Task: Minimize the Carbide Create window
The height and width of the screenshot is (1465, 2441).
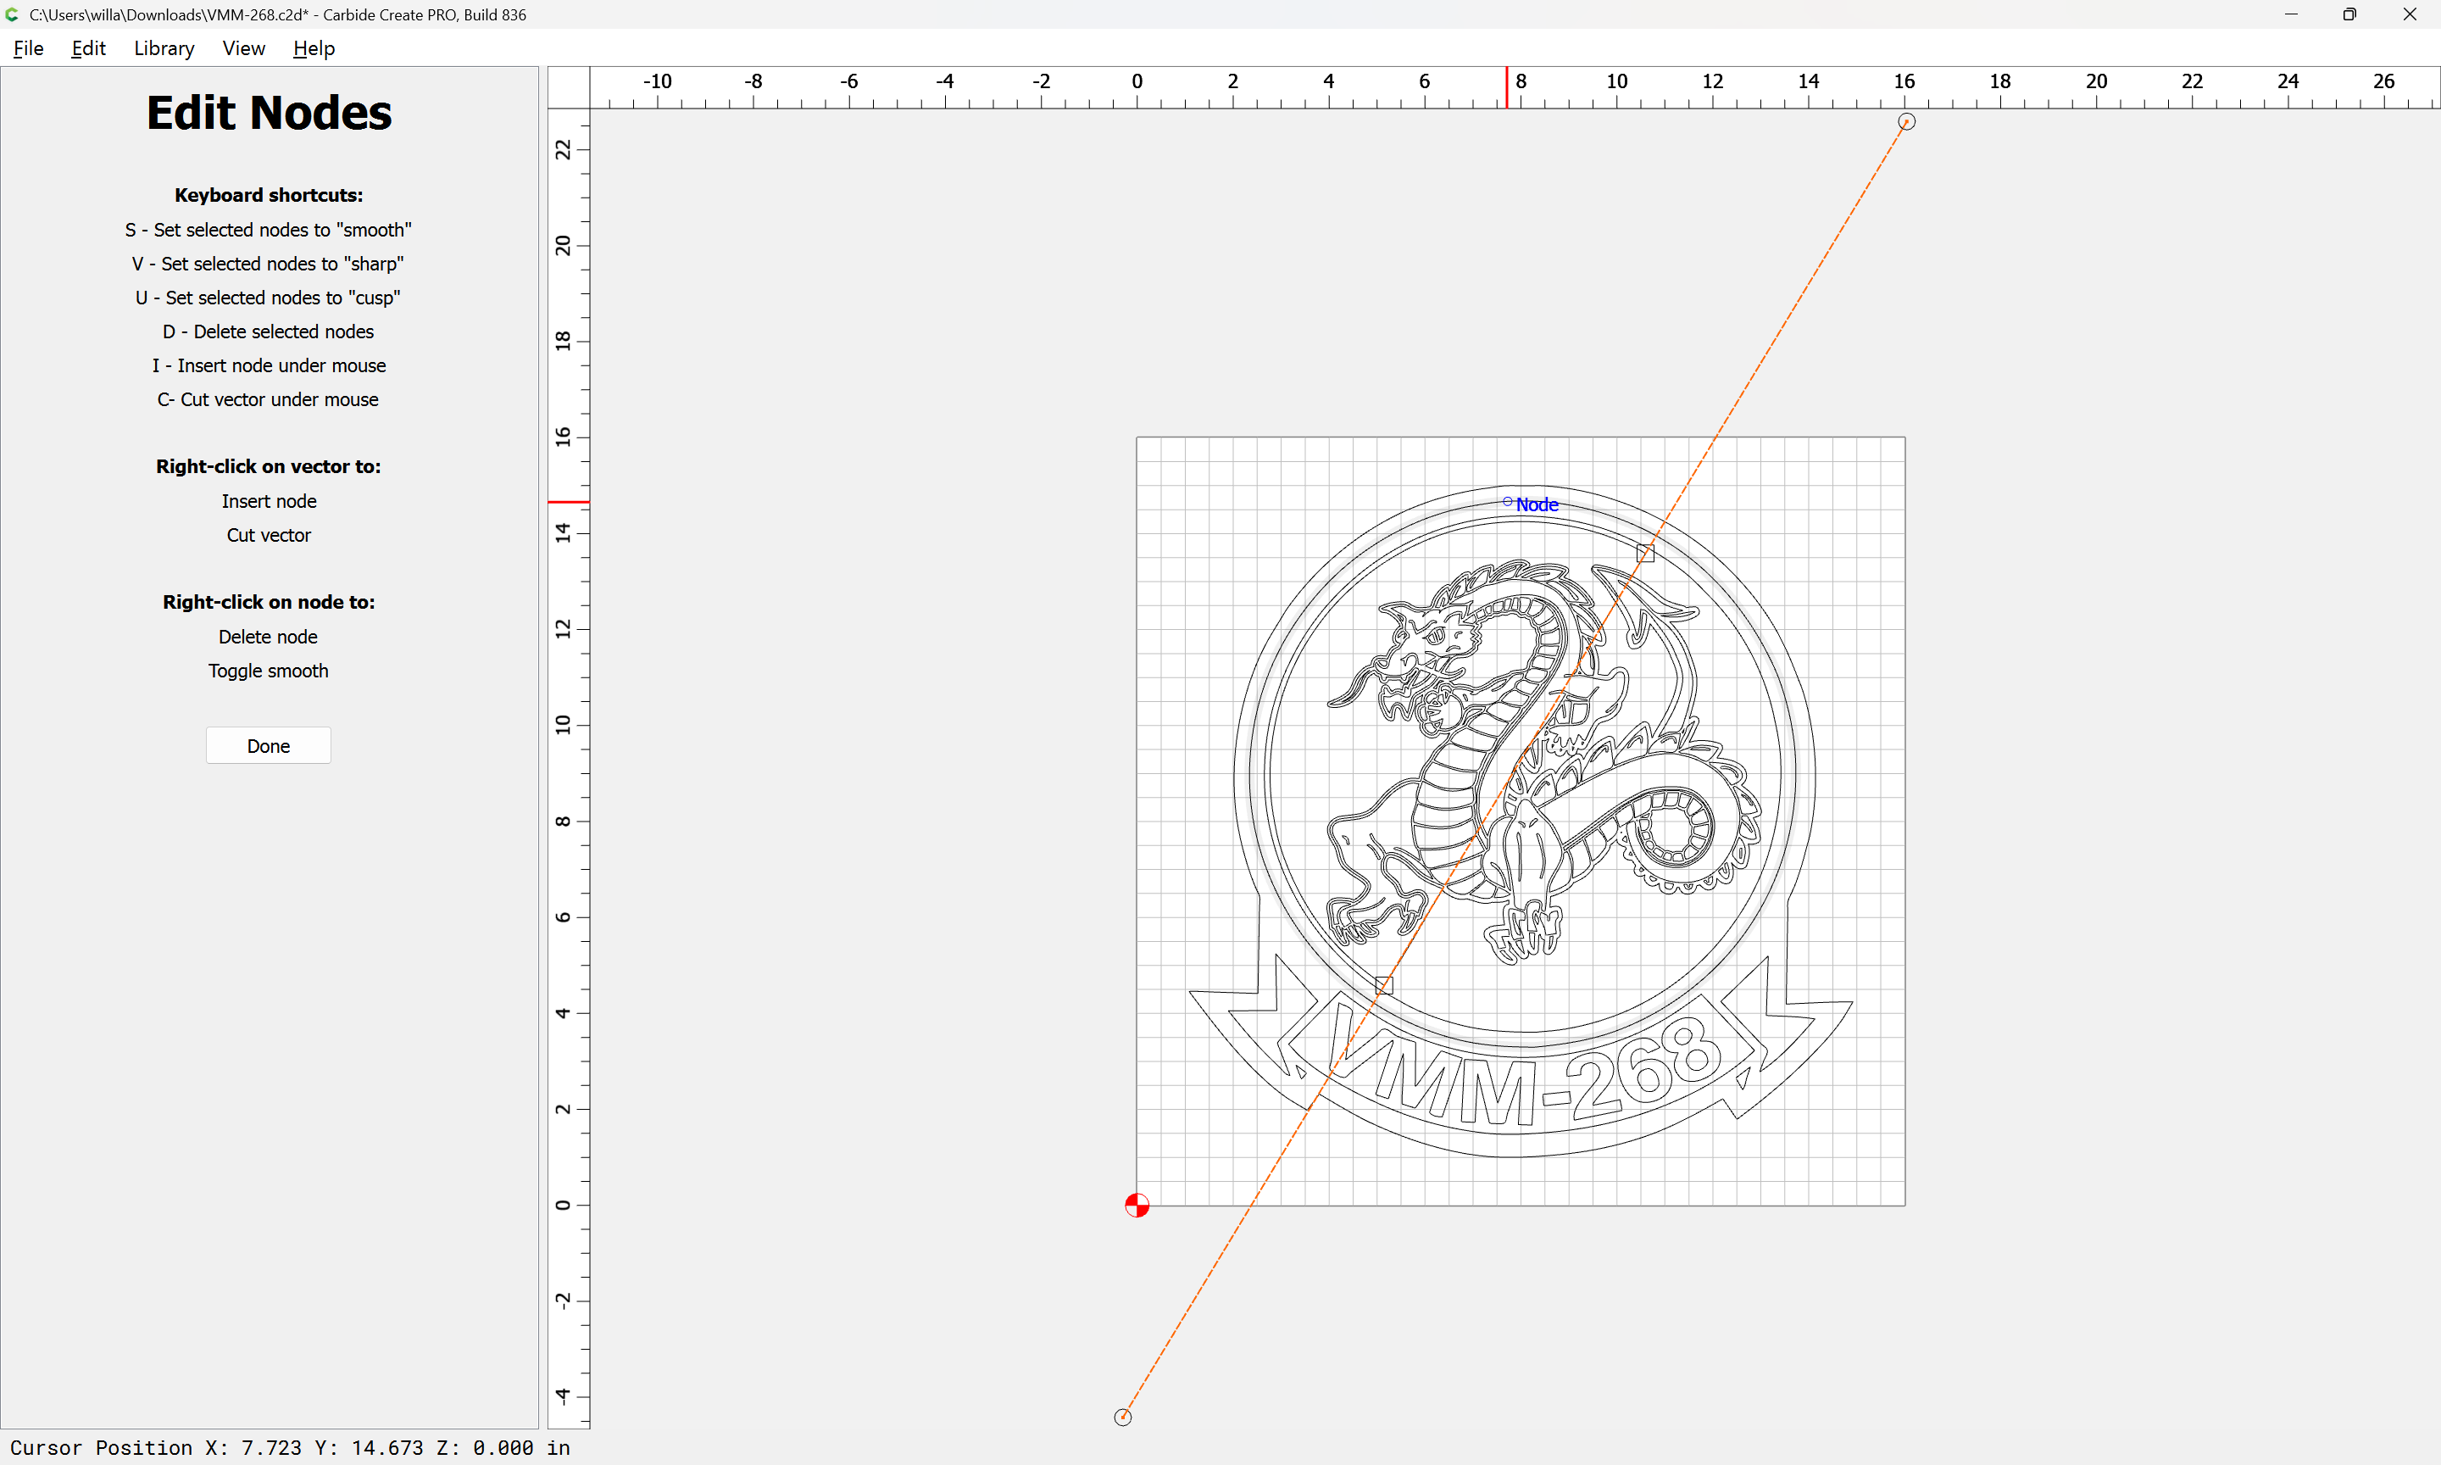Action: point(2290,14)
